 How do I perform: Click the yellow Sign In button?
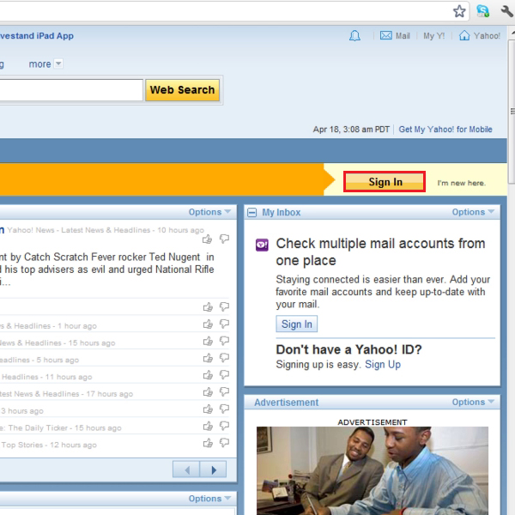click(x=385, y=182)
